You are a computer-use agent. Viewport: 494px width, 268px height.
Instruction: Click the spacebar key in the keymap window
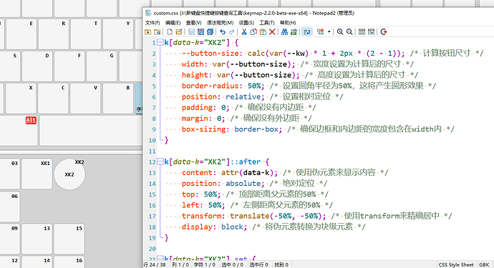click(92, 131)
